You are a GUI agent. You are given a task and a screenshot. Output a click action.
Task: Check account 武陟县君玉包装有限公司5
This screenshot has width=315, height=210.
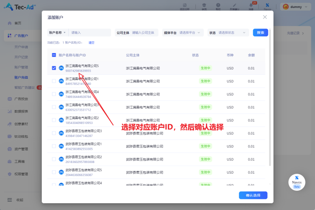[54, 172]
